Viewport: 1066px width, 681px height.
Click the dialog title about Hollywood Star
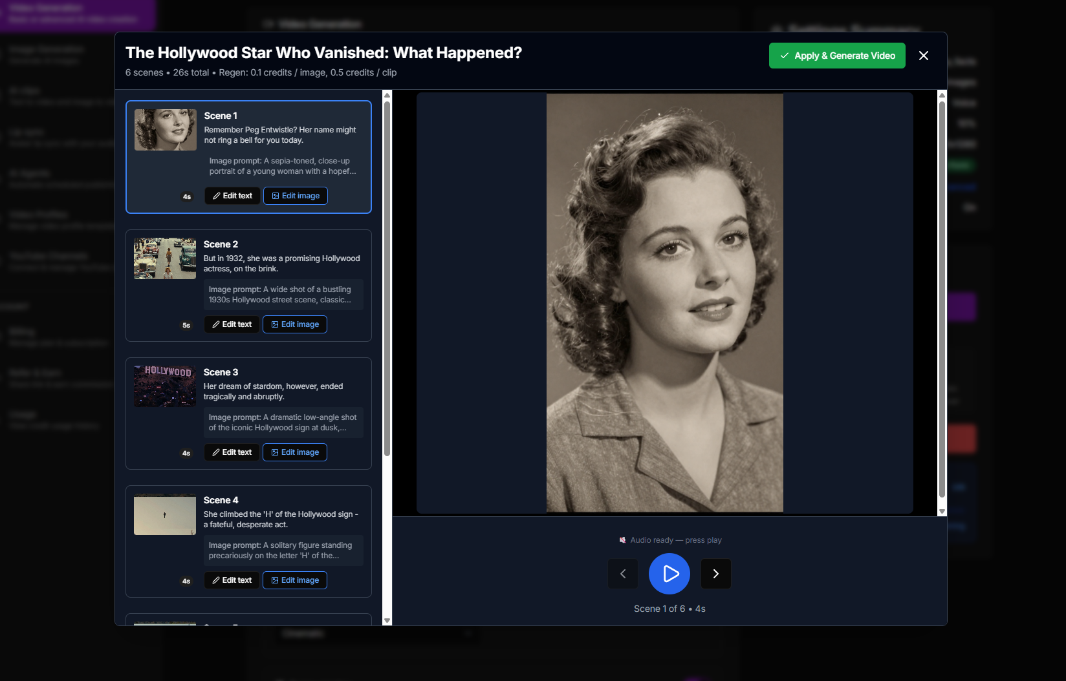coord(323,53)
